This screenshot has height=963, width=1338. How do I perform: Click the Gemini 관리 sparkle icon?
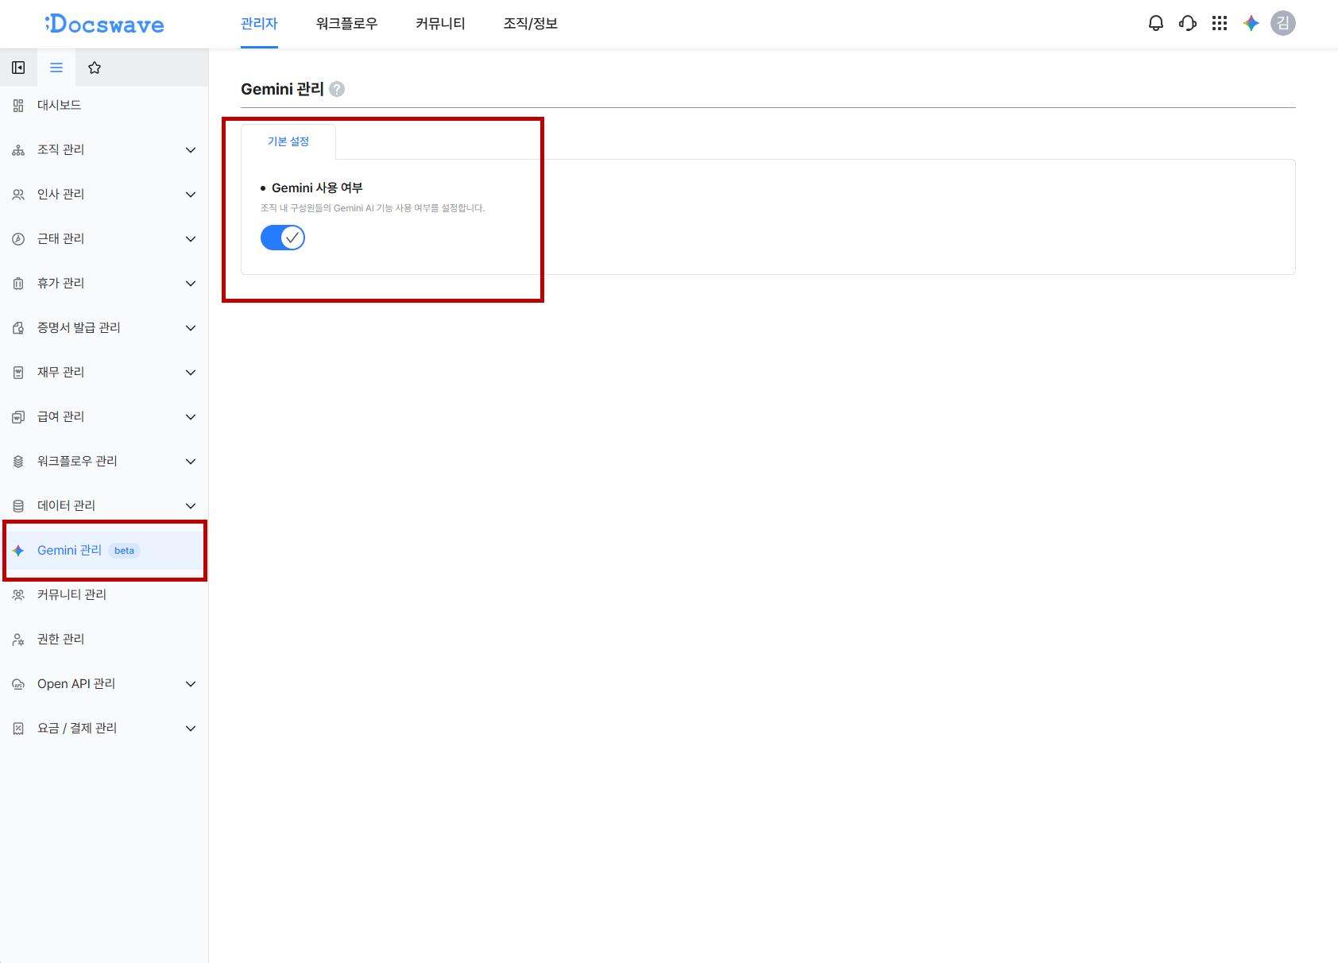pos(18,551)
